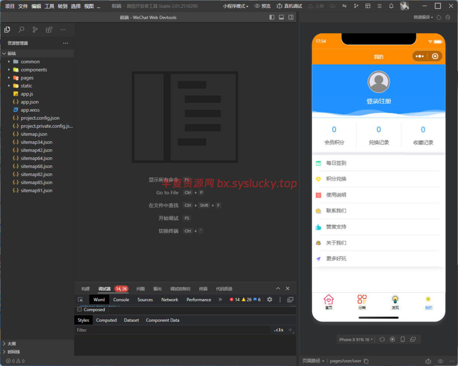Click the notification bell icon in top toolbar

pos(391,6)
